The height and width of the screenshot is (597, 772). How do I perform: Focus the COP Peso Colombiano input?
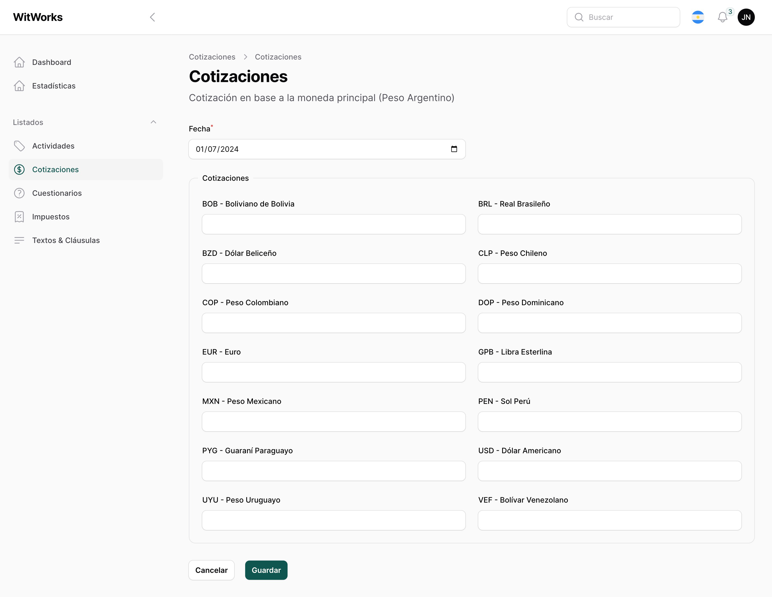click(334, 323)
